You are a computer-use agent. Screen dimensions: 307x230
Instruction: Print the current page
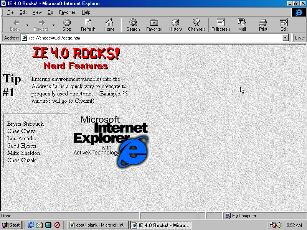coord(263,25)
